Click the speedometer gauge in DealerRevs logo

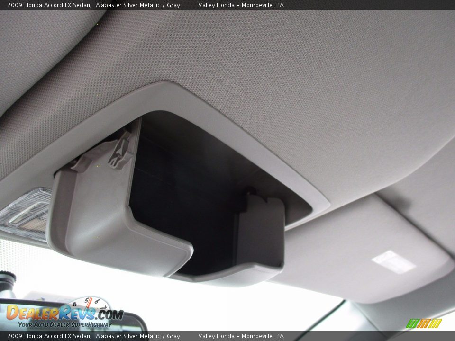click(x=90, y=304)
